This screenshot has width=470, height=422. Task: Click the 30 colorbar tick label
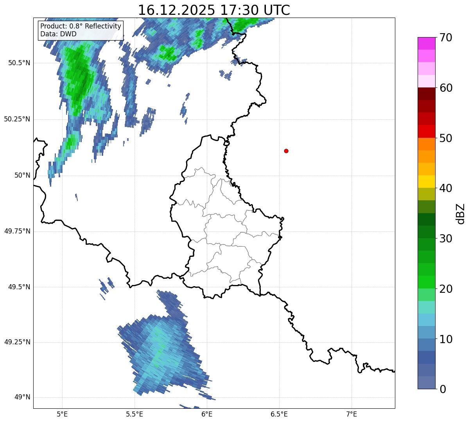coord(446,239)
